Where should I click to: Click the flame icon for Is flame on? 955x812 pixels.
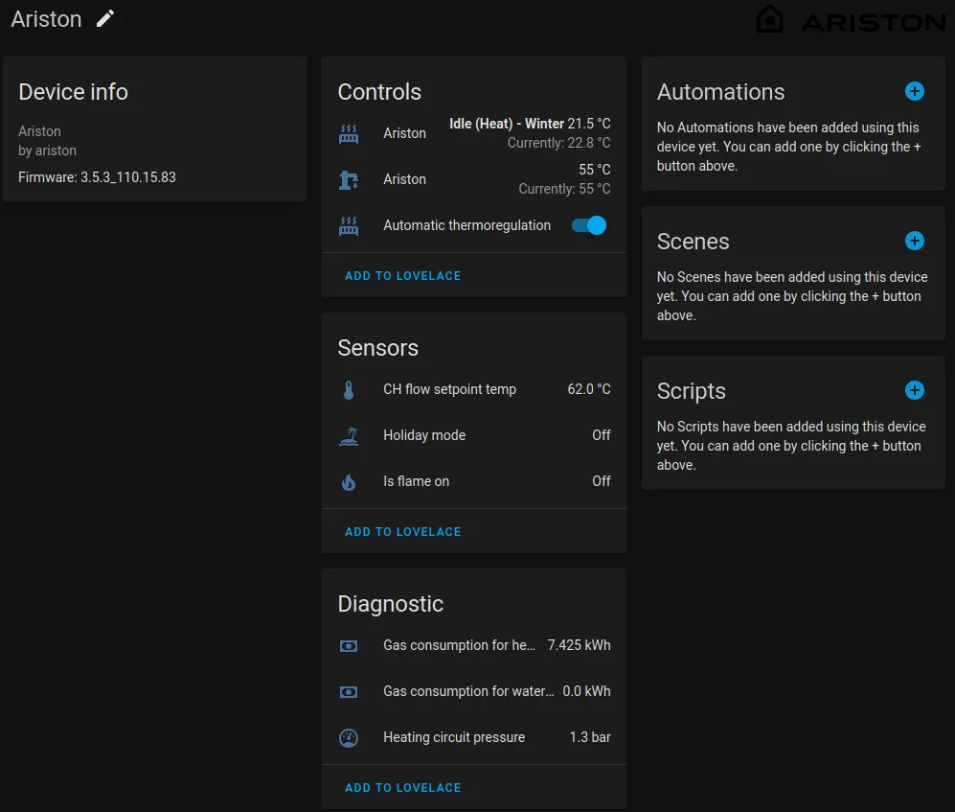349,481
